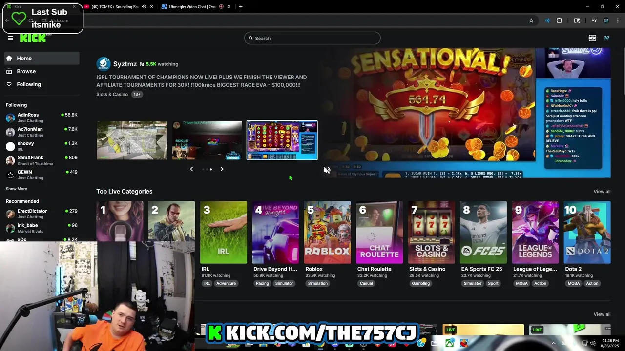The image size is (625, 351).
Task: Open the second carousel stream thumbnail
Action: click(207, 140)
